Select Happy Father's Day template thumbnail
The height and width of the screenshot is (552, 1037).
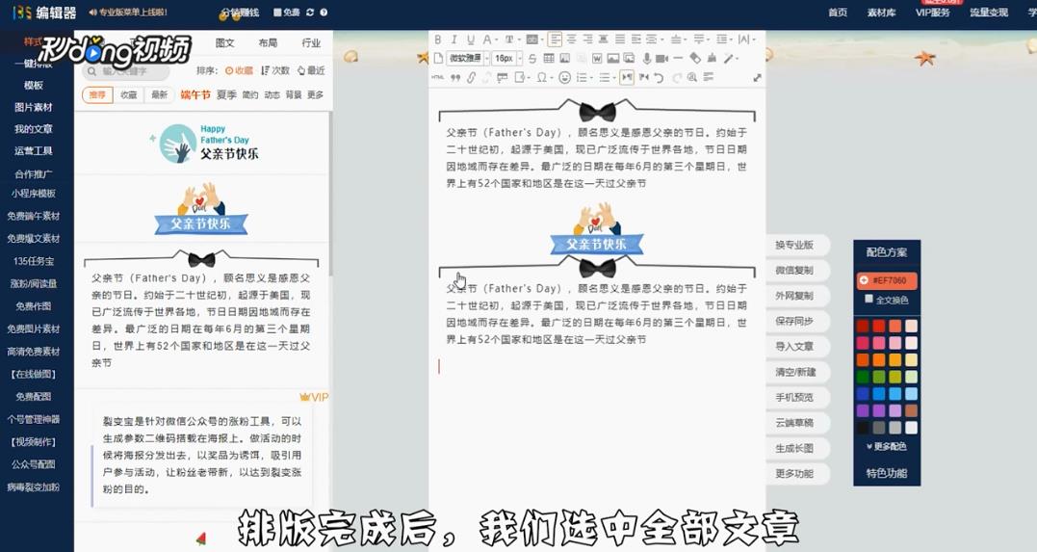205,143
